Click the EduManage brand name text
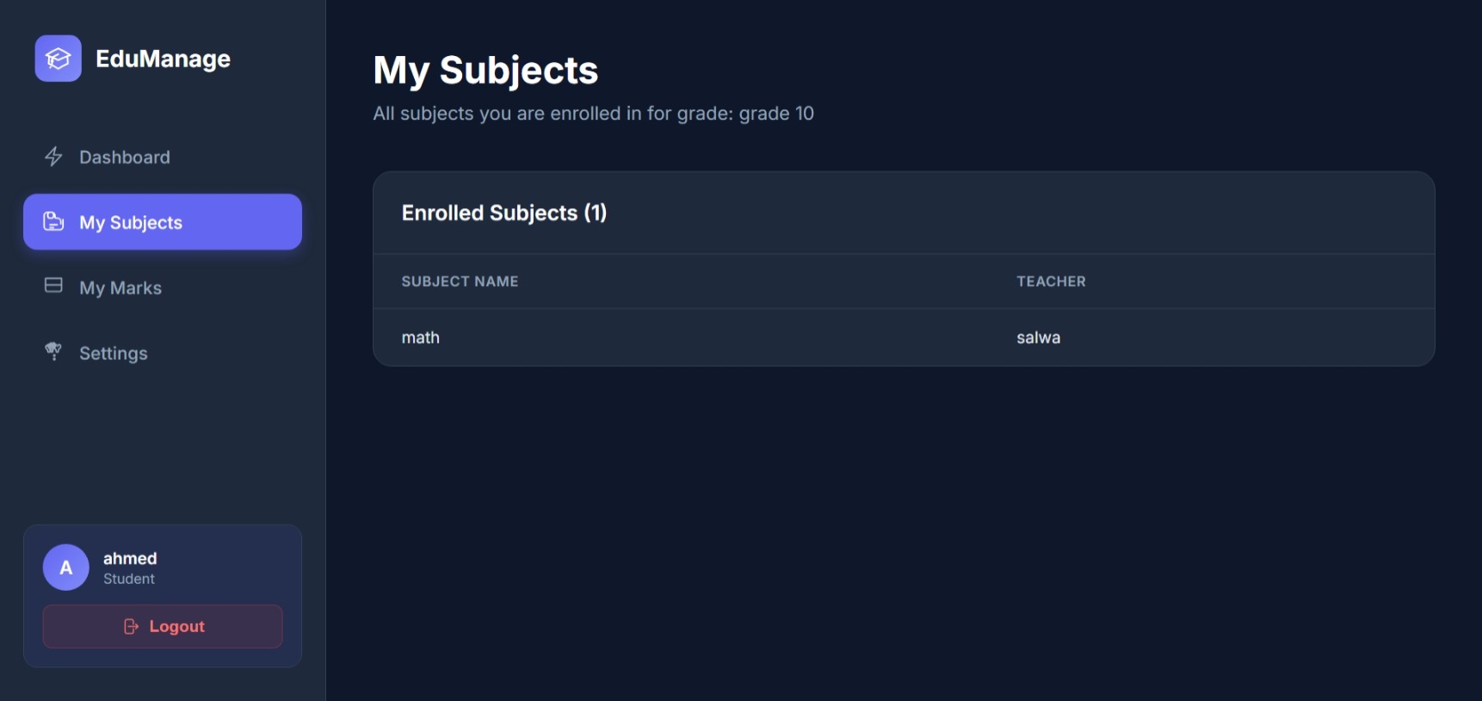 (163, 59)
